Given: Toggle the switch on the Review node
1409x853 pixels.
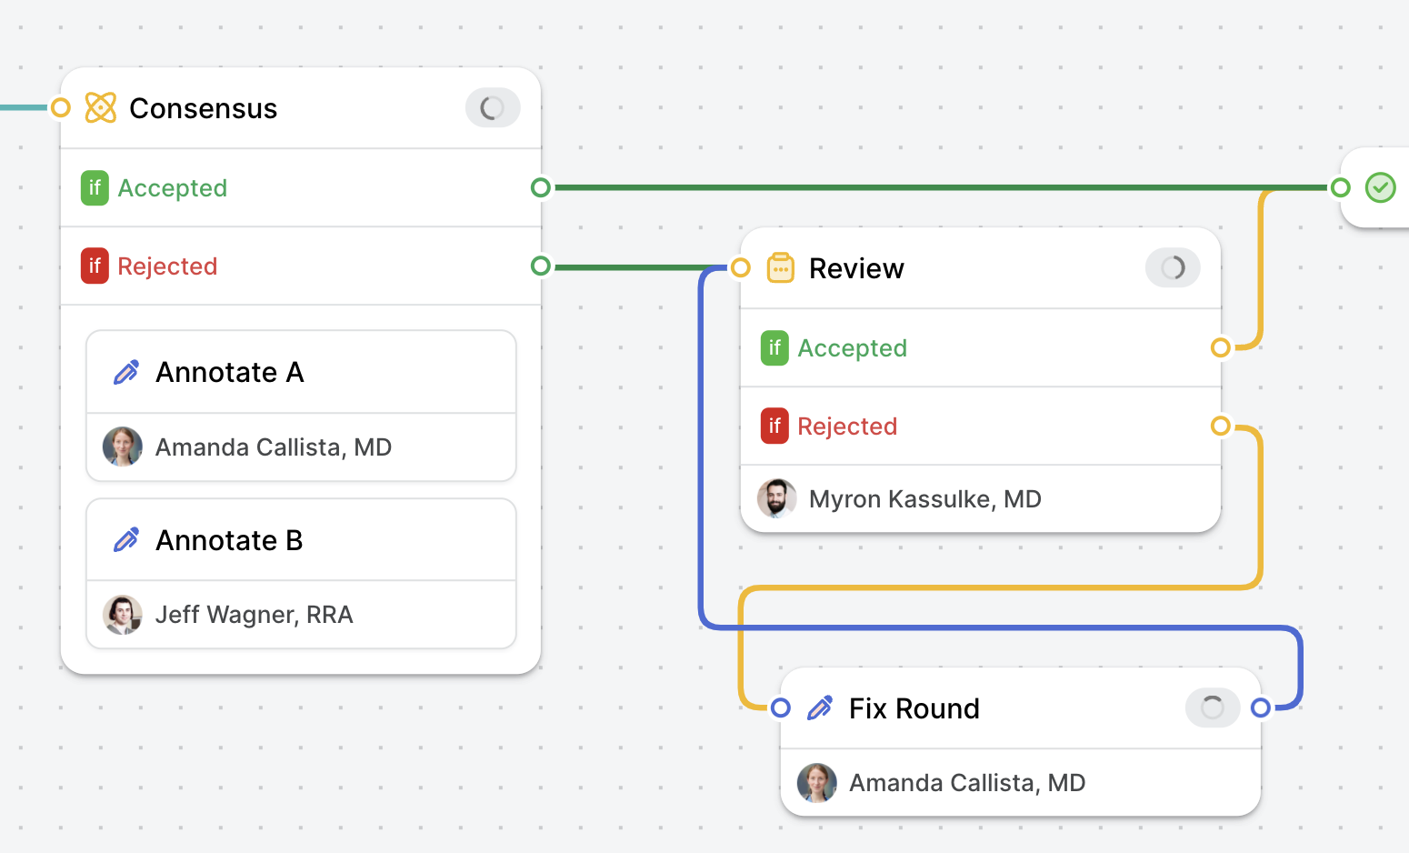Looking at the screenshot, I should (x=1172, y=267).
